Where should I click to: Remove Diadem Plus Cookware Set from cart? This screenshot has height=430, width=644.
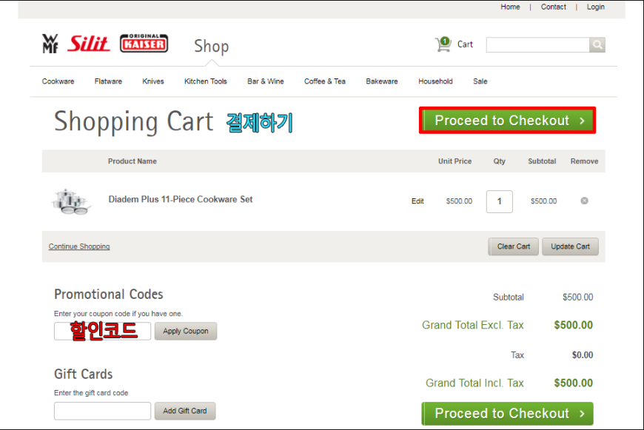(x=584, y=201)
